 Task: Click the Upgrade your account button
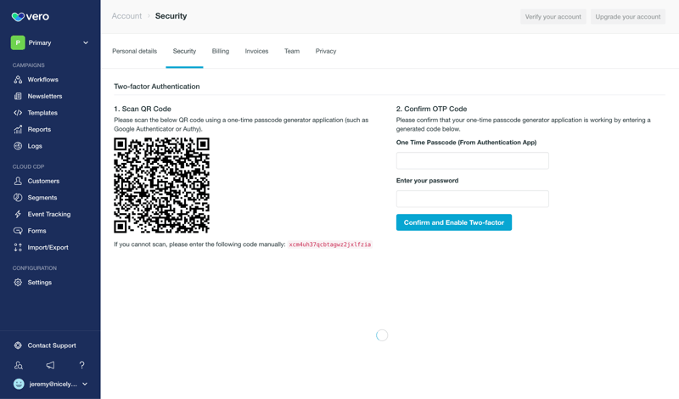628,17
